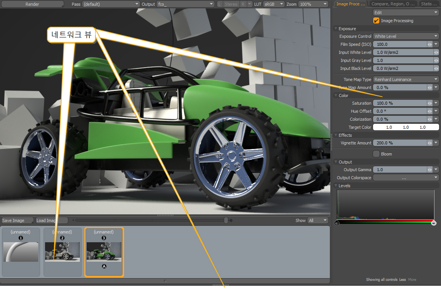Disable the Image Processing checkbox
The height and width of the screenshot is (290, 441).
376,21
